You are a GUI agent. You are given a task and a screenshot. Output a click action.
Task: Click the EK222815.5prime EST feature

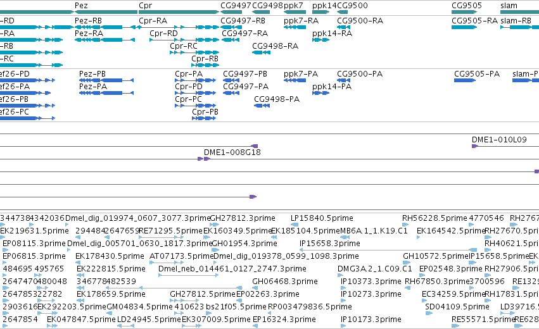coord(80,275)
